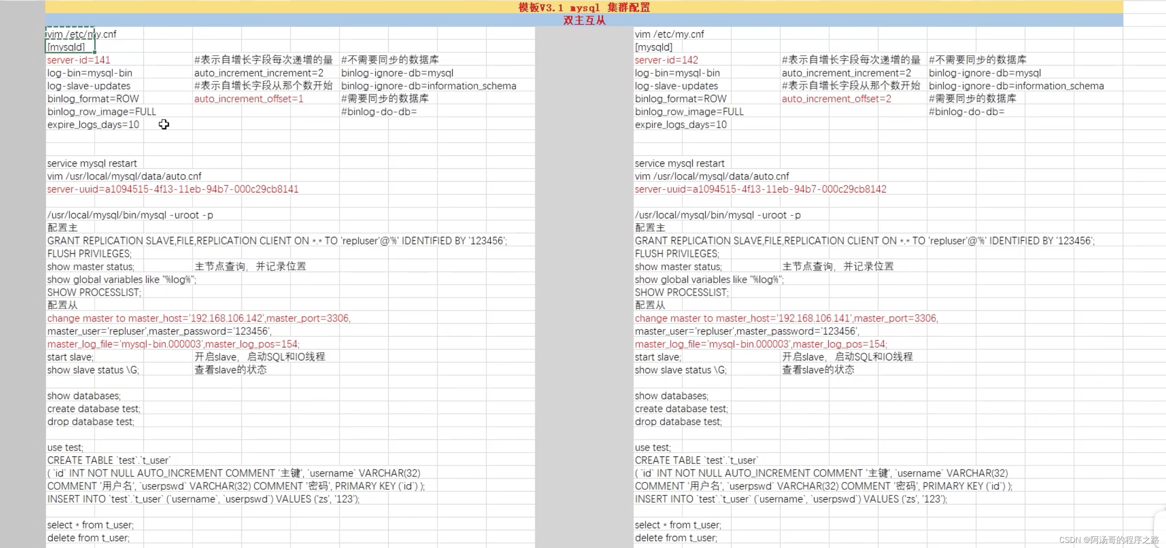Click the server-uuid cell ending in 8142
The height and width of the screenshot is (548, 1166).
point(760,189)
